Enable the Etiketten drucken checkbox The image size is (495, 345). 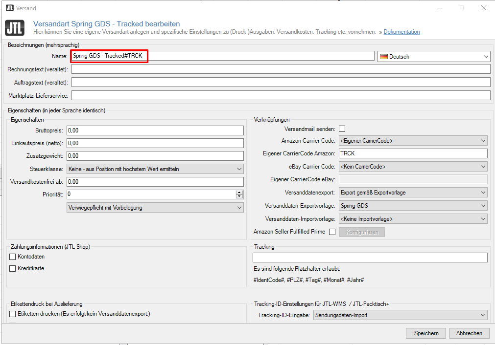tap(13, 314)
